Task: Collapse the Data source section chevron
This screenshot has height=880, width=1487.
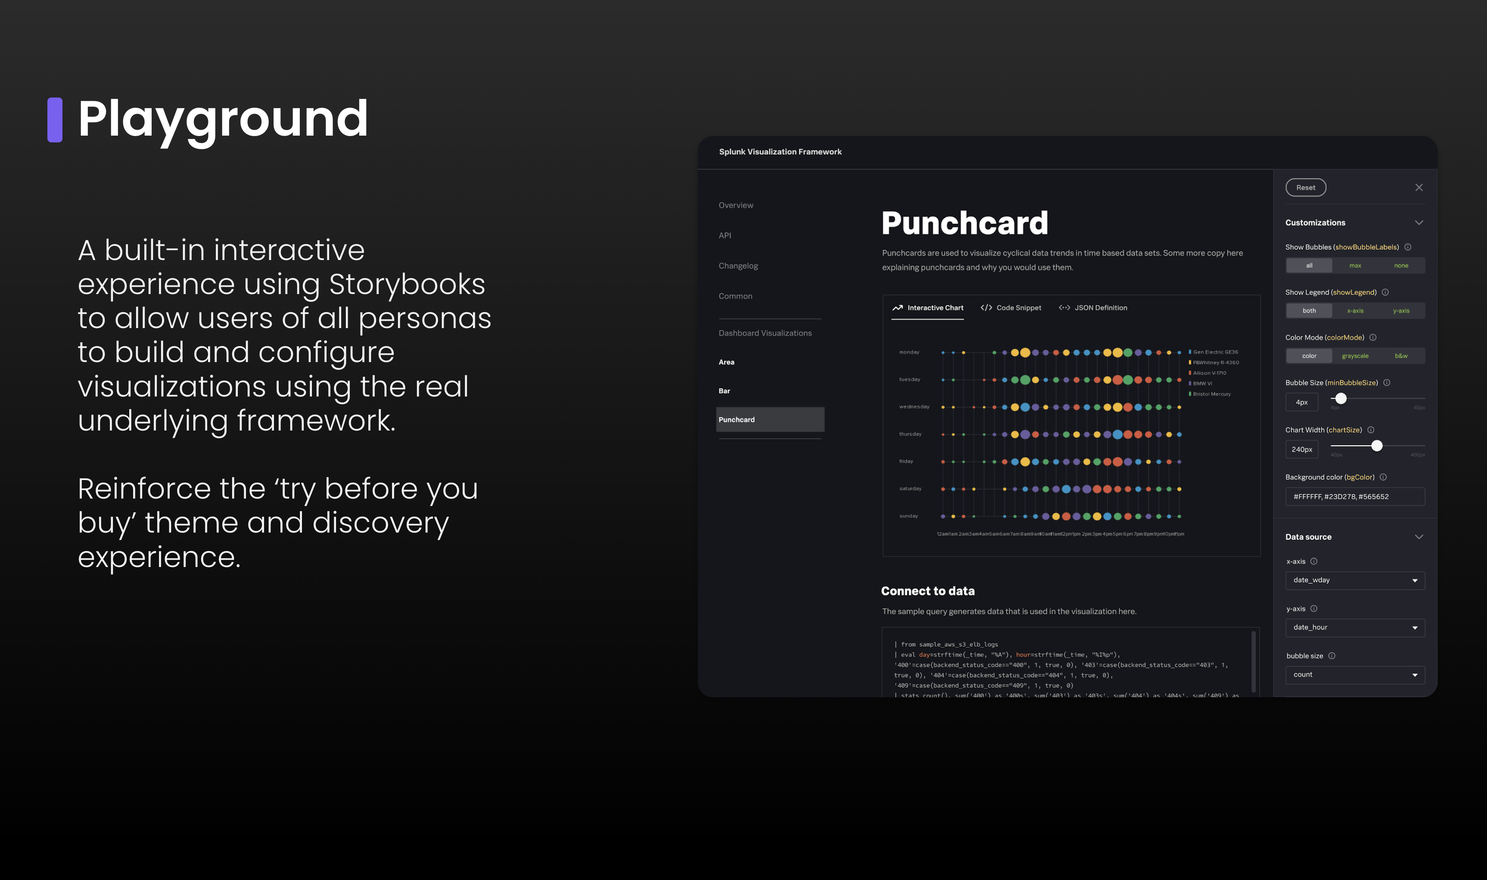Action: pos(1419,537)
